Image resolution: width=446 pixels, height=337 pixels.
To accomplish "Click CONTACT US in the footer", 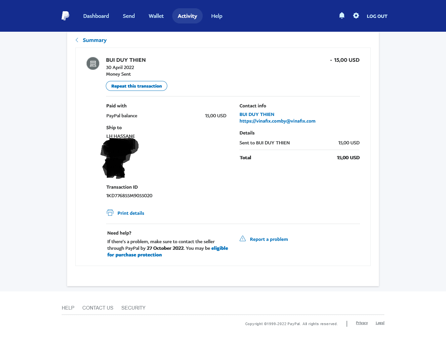I will [x=98, y=308].
